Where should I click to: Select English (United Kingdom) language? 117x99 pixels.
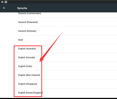coord(66,93)
